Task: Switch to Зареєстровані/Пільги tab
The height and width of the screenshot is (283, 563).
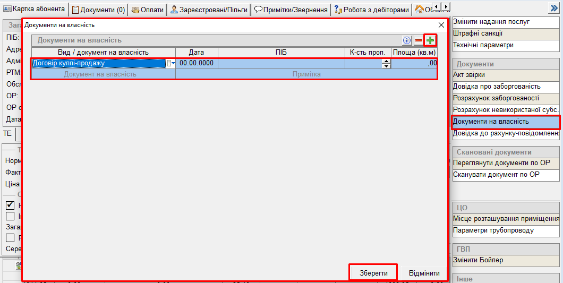Action: (x=209, y=10)
